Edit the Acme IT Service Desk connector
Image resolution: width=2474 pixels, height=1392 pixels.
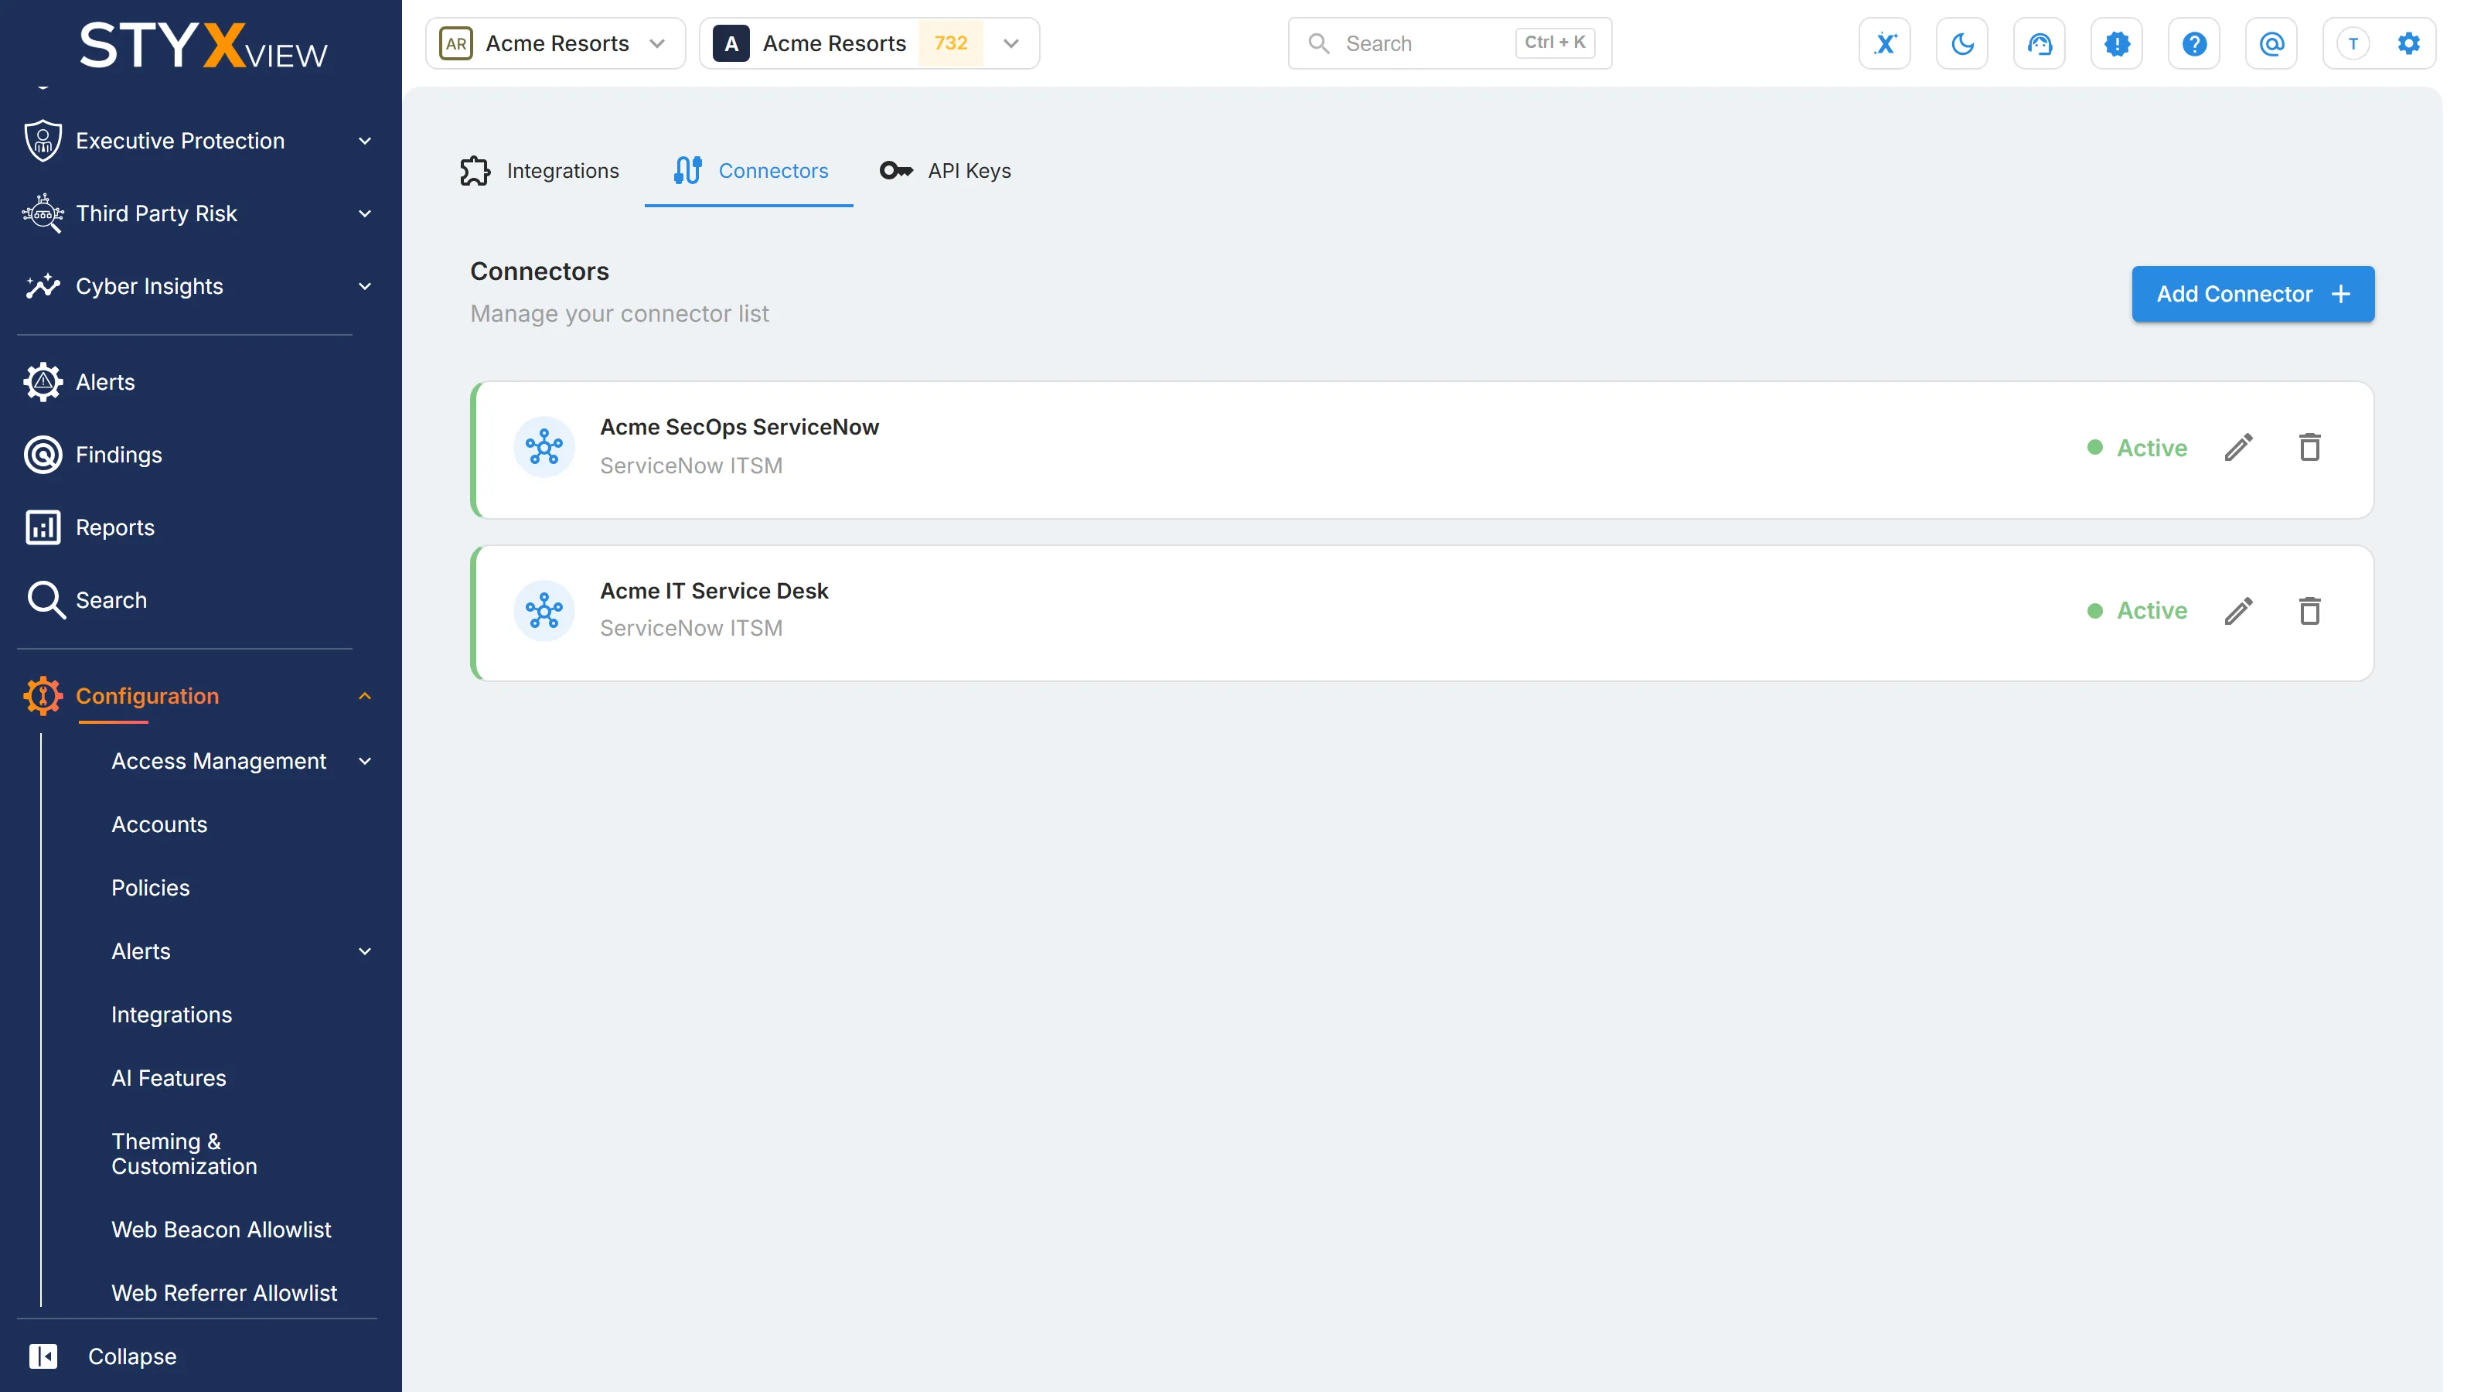2237,611
